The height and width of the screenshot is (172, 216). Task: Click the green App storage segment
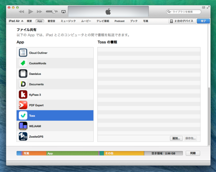(x=72, y=153)
